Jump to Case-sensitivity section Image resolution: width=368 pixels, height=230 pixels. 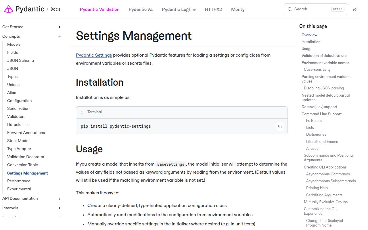click(317, 69)
